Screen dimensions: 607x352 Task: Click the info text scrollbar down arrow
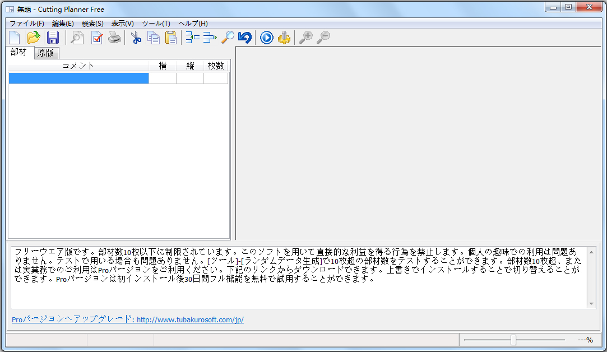click(x=591, y=304)
